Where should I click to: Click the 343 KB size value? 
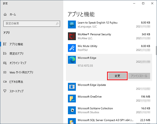click(146, 34)
